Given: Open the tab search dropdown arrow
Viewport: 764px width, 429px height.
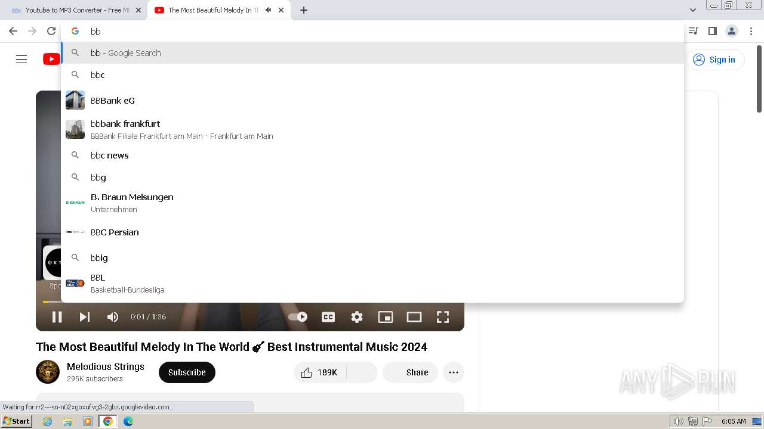Looking at the screenshot, I should click(x=693, y=10).
